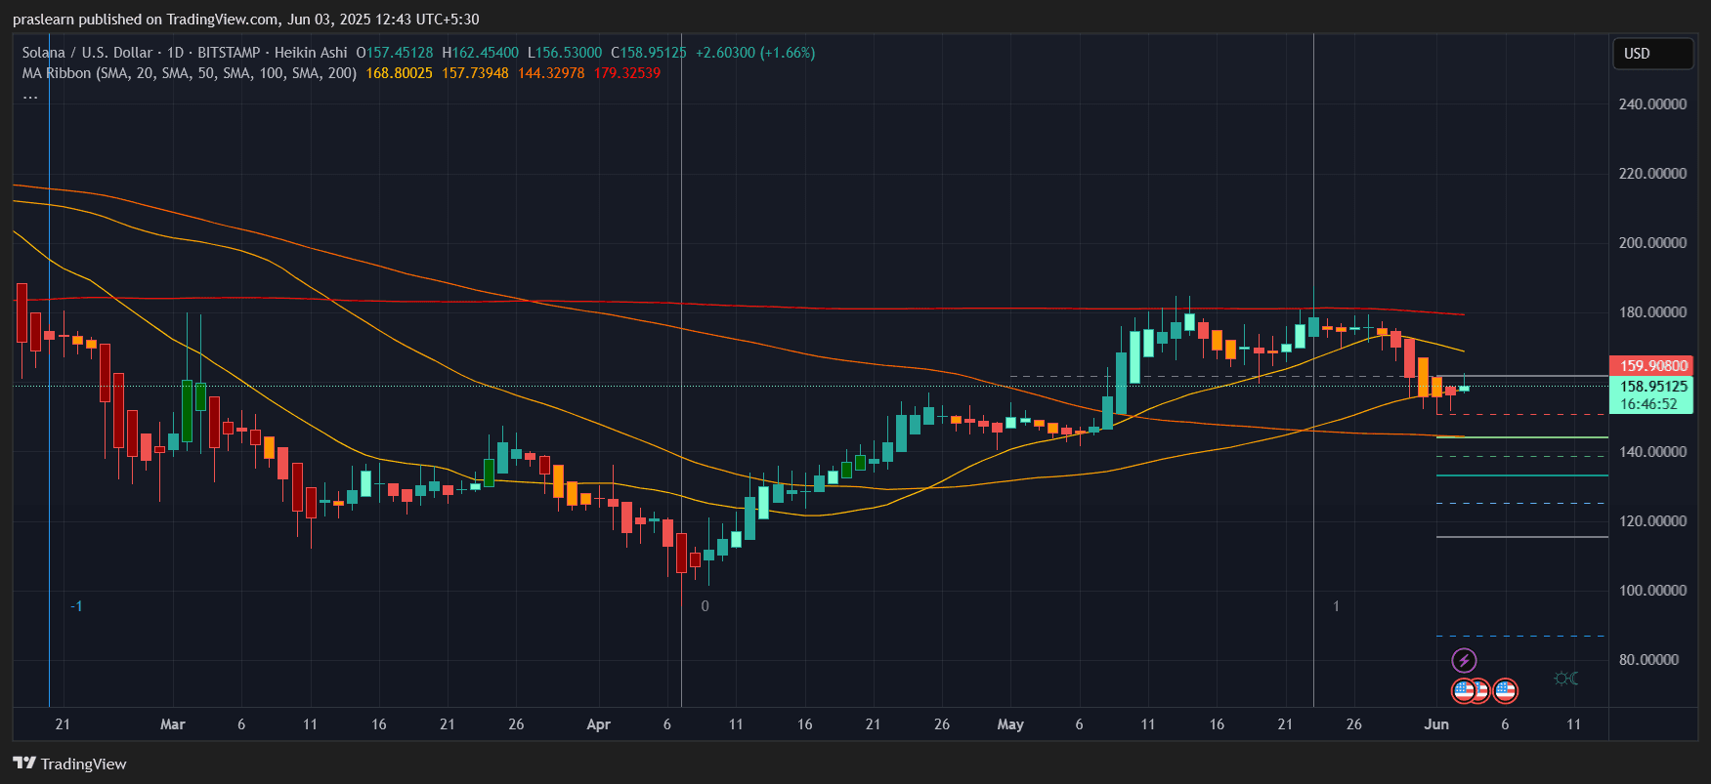This screenshot has height=784, width=1711.
Task: Click the Solana / U.S. Dollar symbol title
Action: (x=87, y=53)
